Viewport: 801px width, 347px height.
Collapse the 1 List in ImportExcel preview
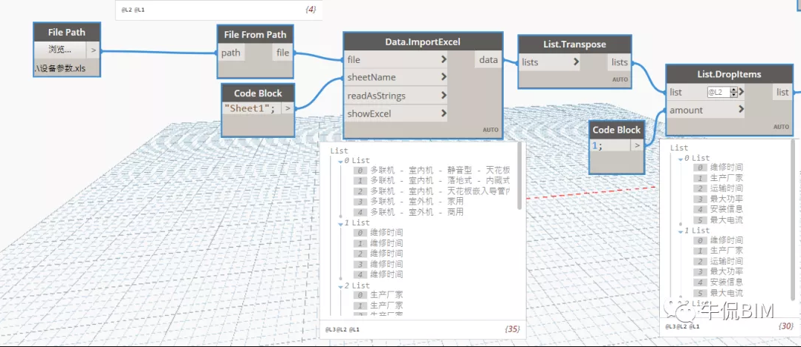click(340, 223)
